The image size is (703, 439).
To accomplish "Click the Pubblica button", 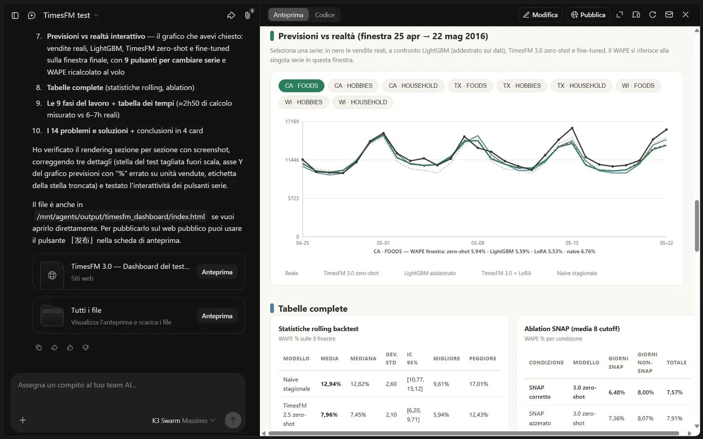I will point(589,15).
